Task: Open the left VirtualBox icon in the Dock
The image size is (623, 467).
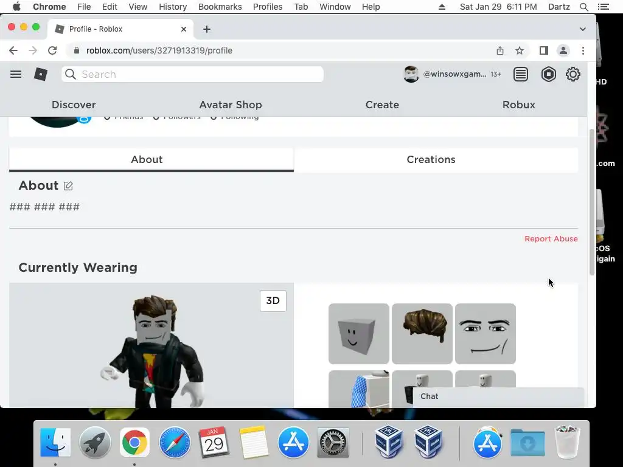Action: pos(389,442)
